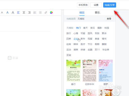This screenshot has height=96, width=129.
Task: Show 节日 category templates
Action: 90,44
